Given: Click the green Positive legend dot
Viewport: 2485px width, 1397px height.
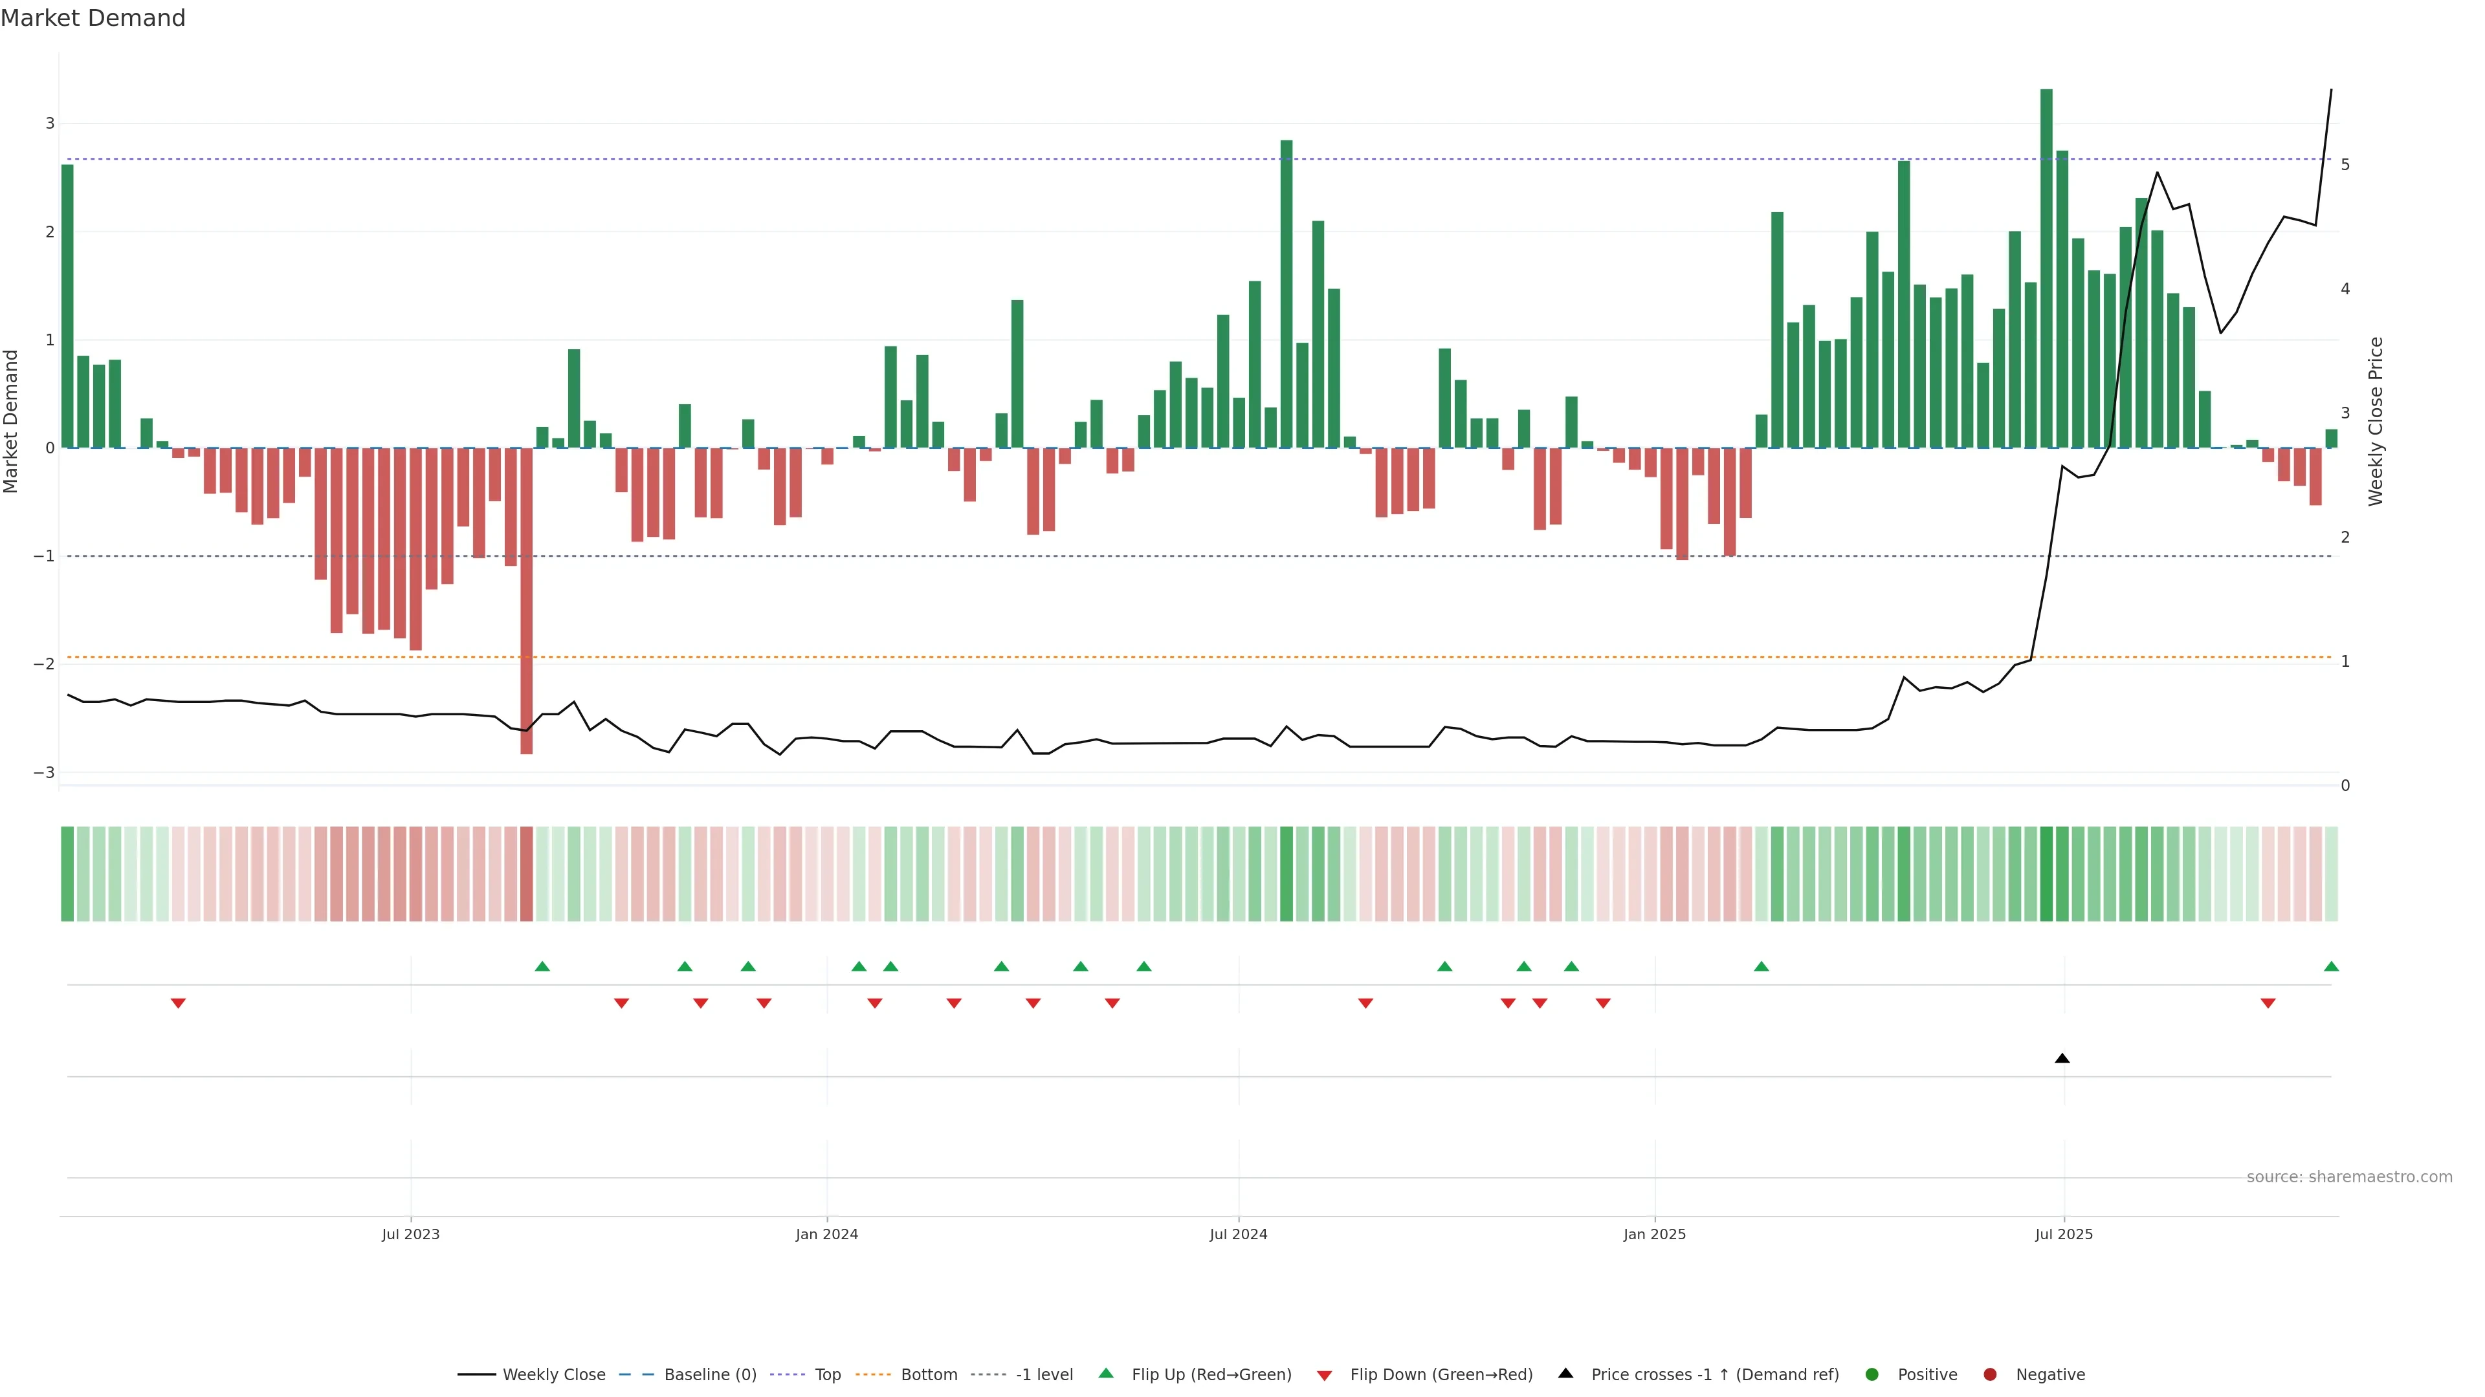Looking at the screenshot, I should [x=1872, y=1374].
